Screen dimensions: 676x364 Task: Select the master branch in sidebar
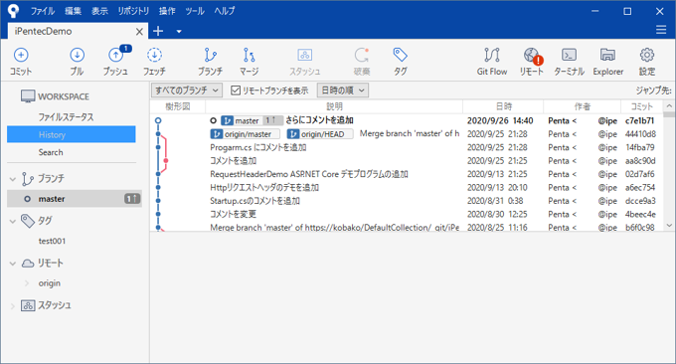(75, 199)
